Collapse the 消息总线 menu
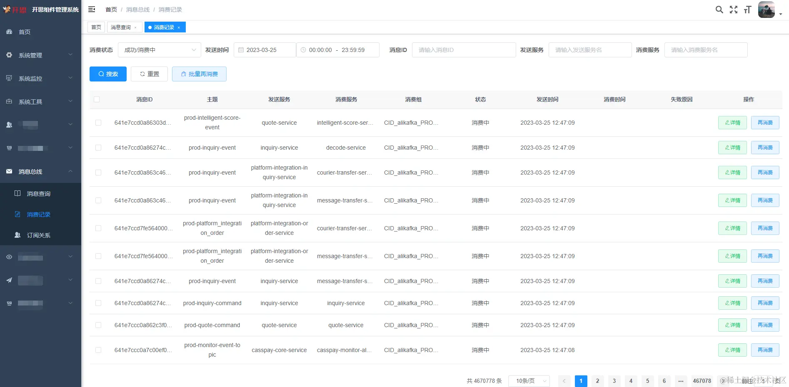 40,171
